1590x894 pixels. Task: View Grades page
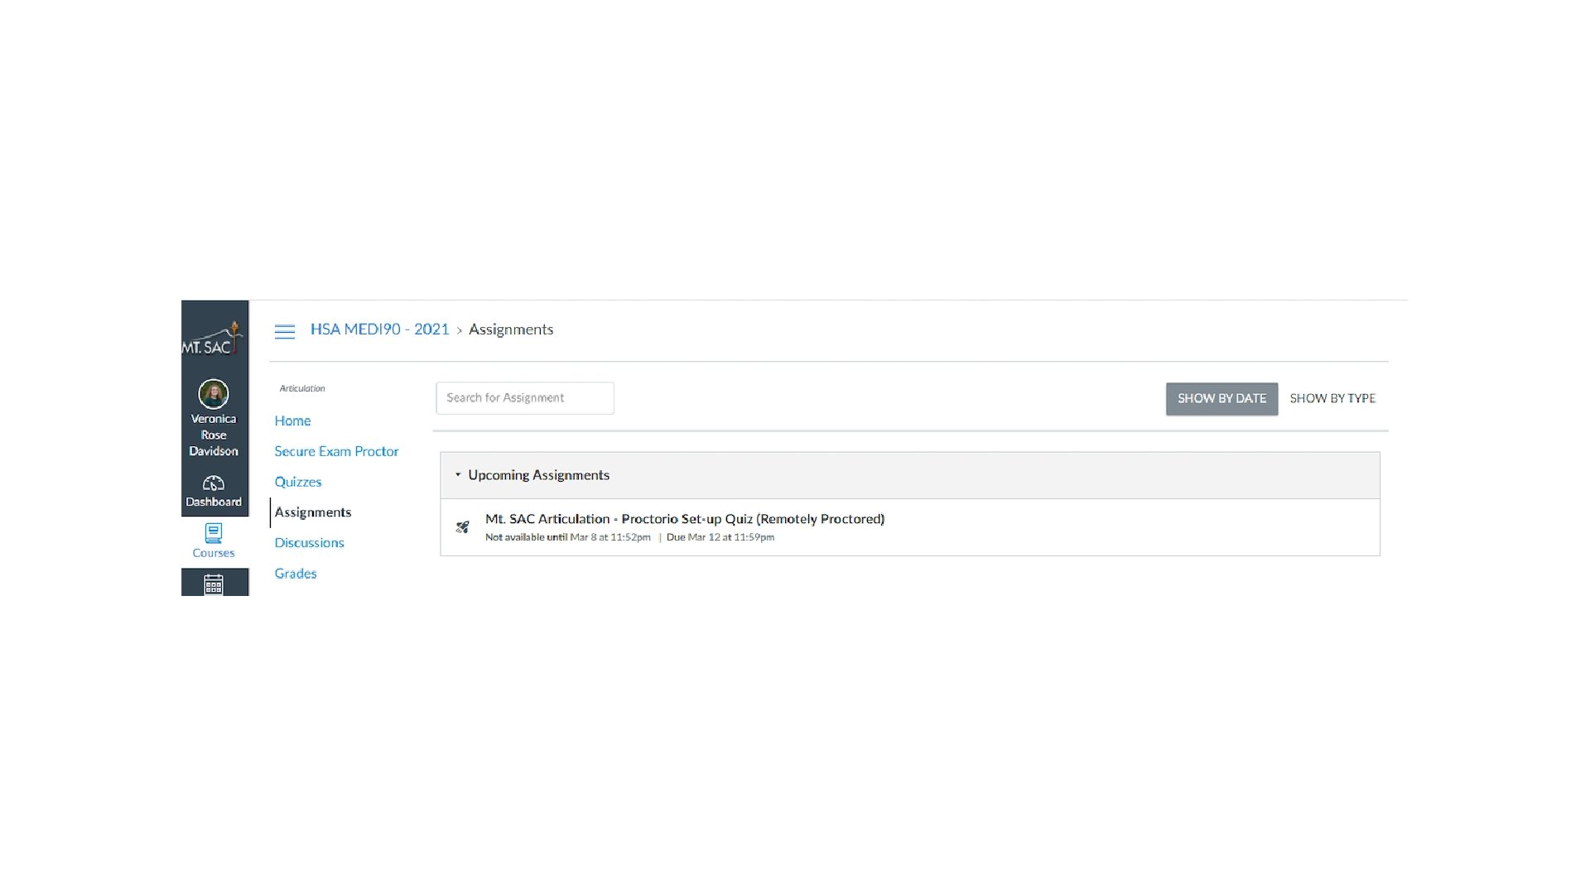tap(295, 574)
